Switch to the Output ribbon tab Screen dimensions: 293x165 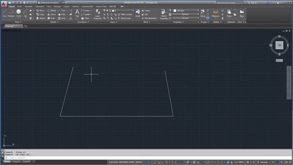[x=66, y=6]
